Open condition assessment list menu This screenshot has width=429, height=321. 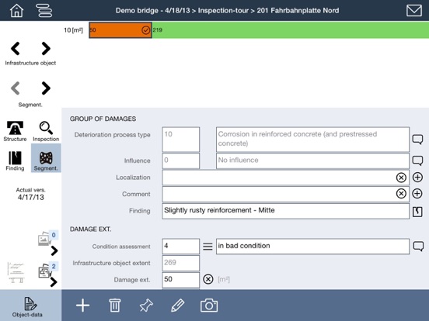point(208,247)
